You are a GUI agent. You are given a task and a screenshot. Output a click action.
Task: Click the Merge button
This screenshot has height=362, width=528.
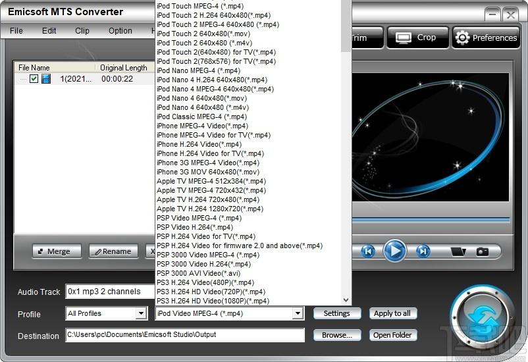[57, 251]
